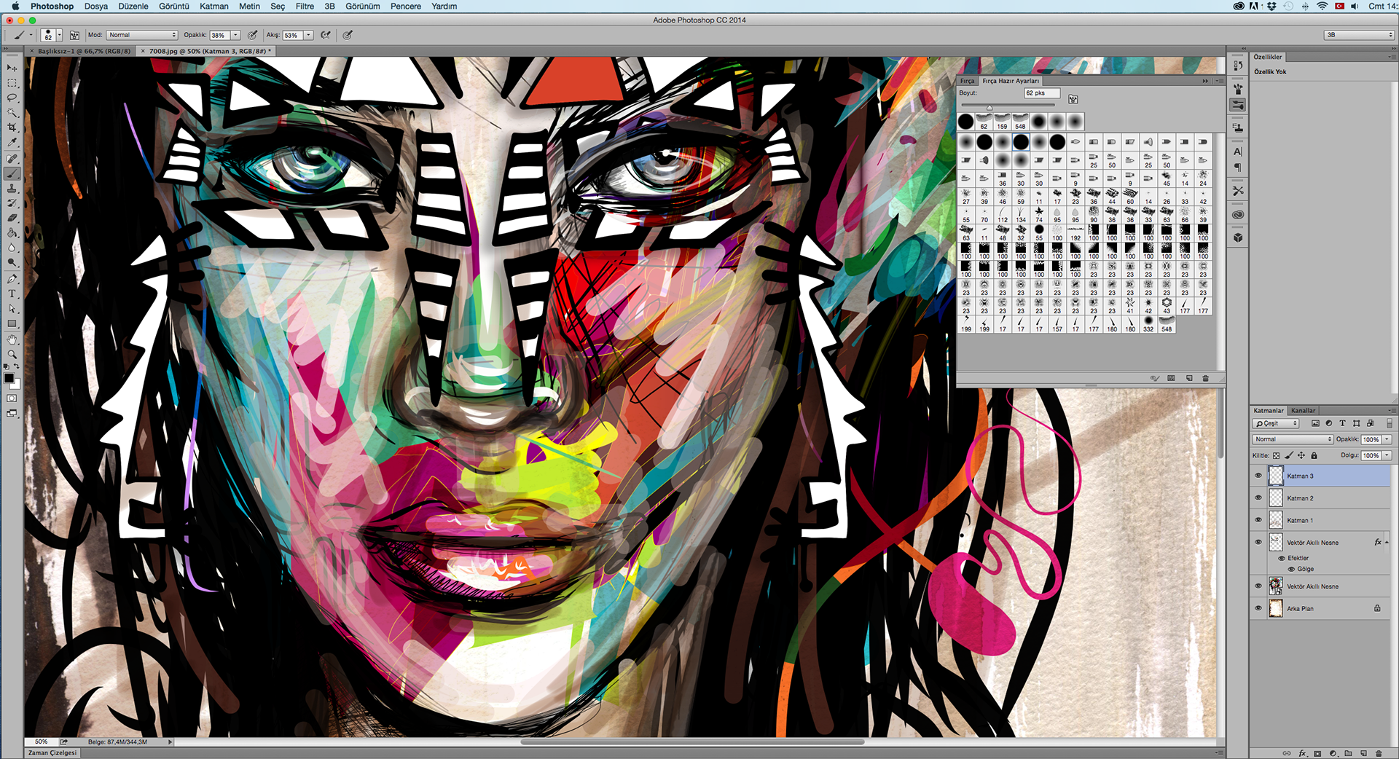The height and width of the screenshot is (759, 1399).
Task: Click the swap foreground and background colors arrow
Action: tap(17, 366)
